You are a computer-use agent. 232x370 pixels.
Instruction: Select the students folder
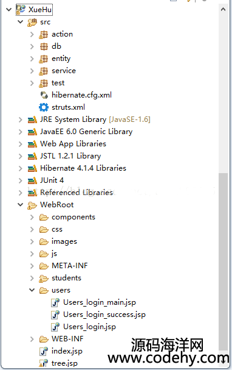pyautogui.click(x=67, y=278)
